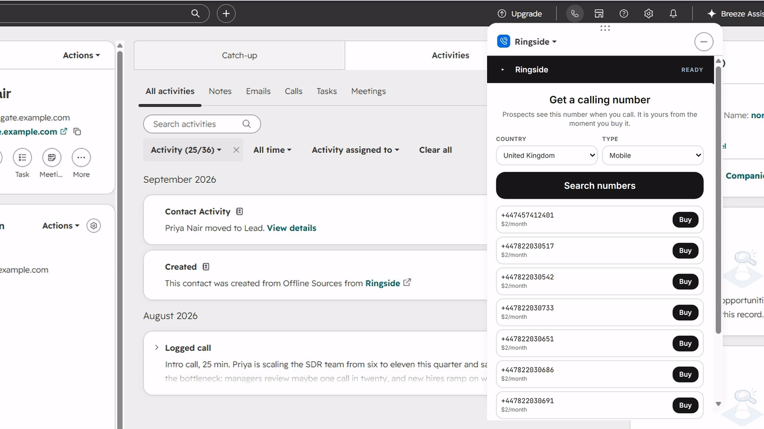The width and height of the screenshot is (764, 429).
Task: Select the Emails activity tab
Action: pyautogui.click(x=258, y=91)
